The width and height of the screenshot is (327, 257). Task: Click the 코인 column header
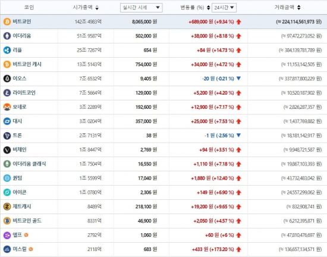coord(29,7)
